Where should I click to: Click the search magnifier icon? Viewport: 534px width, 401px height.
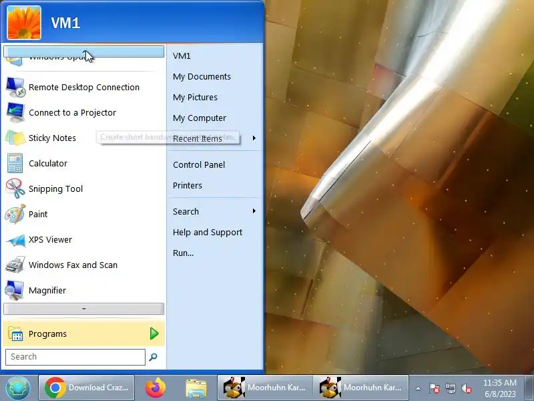(154, 357)
